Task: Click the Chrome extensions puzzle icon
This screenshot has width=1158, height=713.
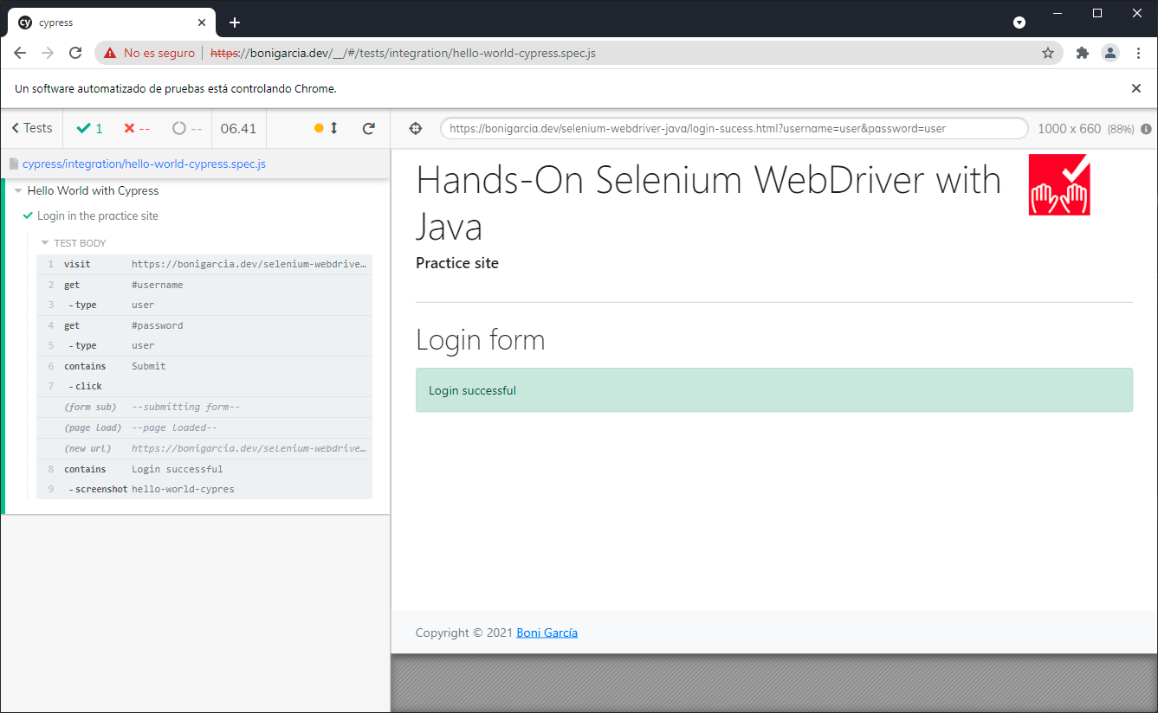Action: pyautogui.click(x=1082, y=53)
